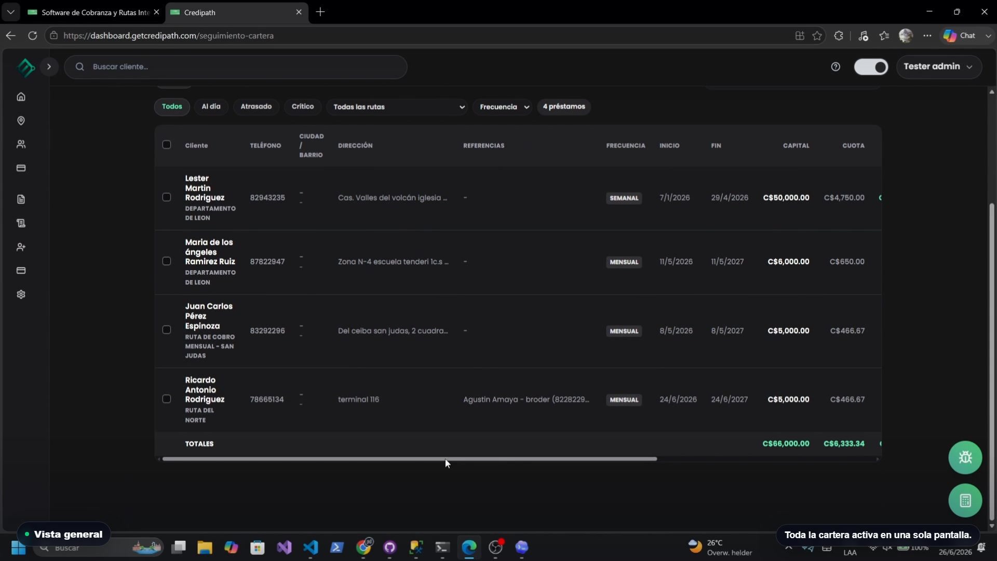
Task: Click the green calculator floating button
Action: (x=965, y=501)
